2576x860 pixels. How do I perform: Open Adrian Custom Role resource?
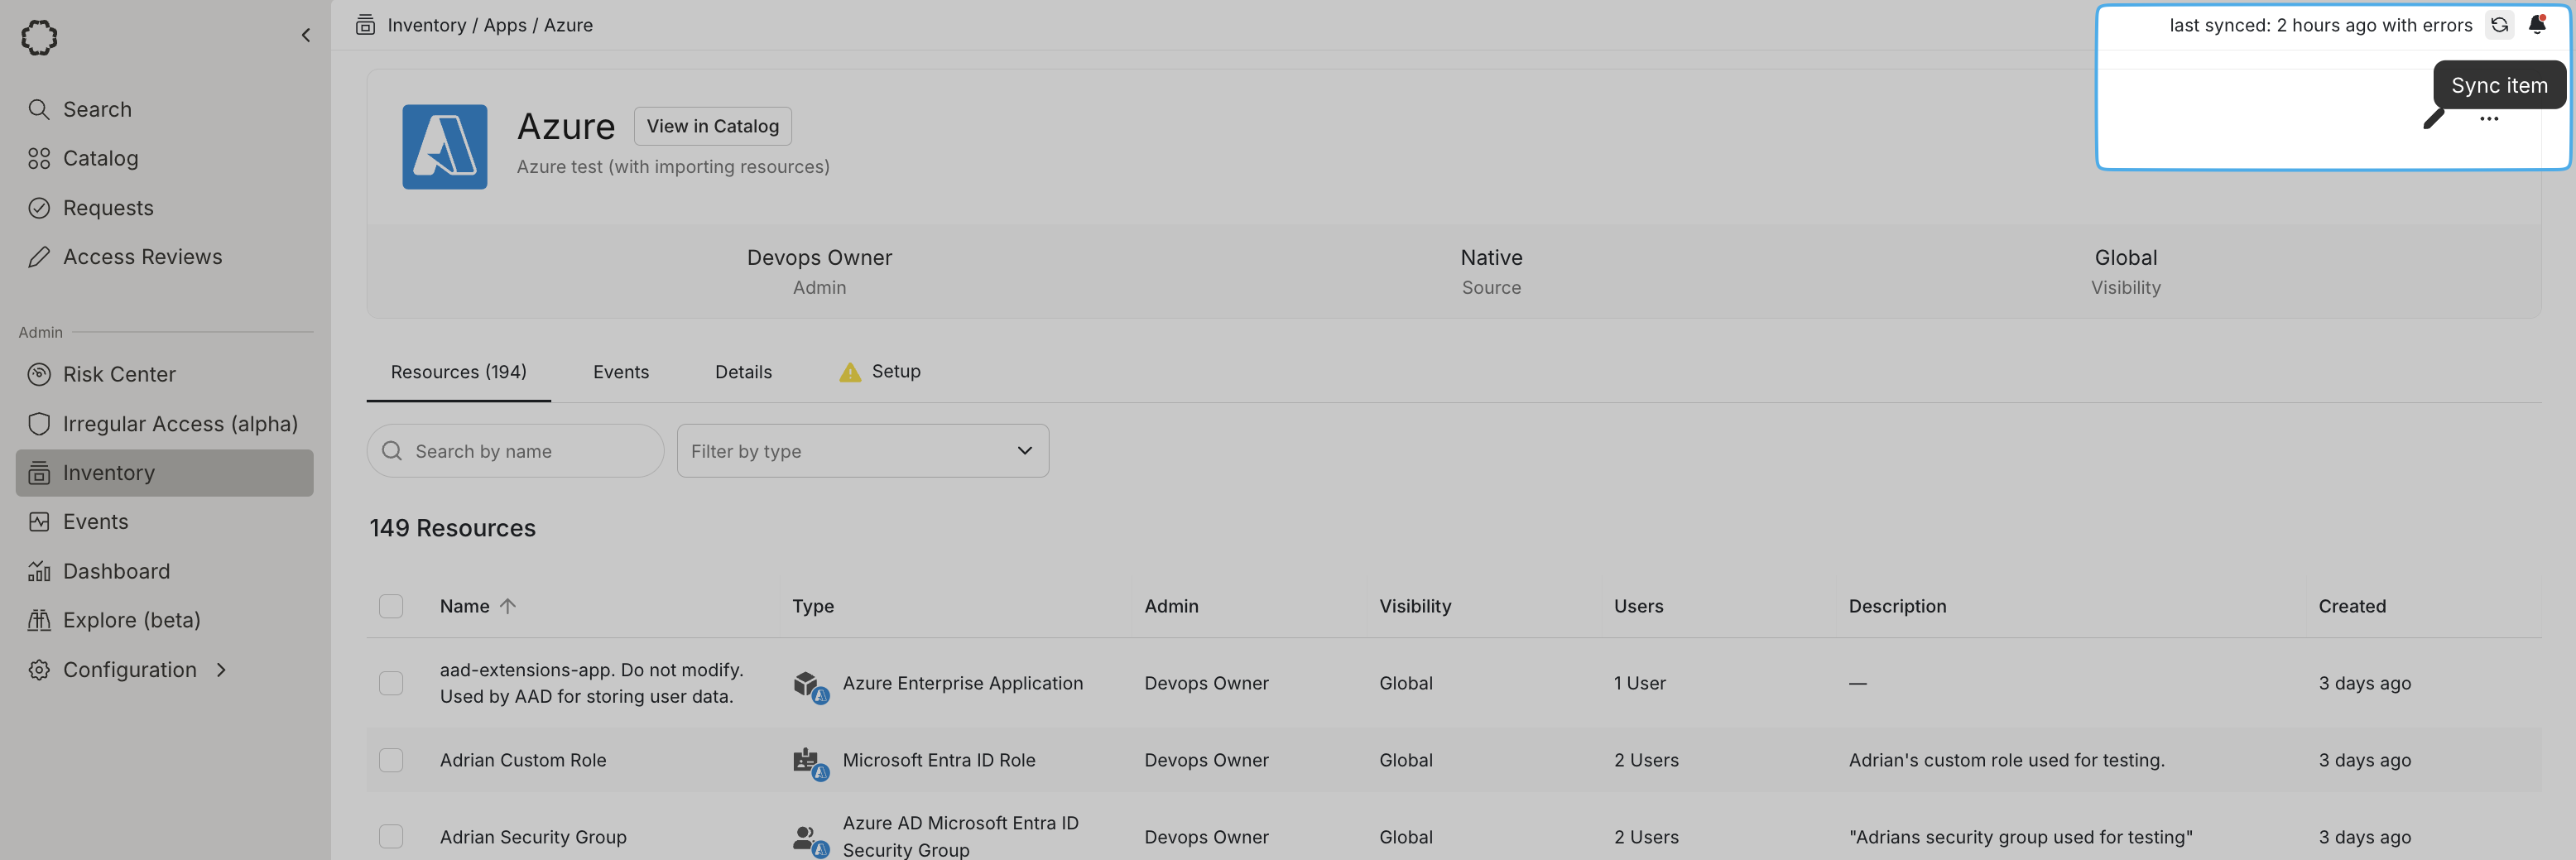click(x=523, y=760)
